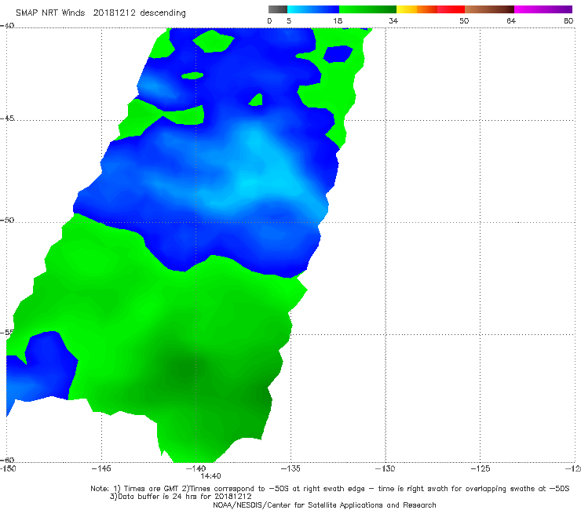Click the green segment of the color bar

coord(367,9)
